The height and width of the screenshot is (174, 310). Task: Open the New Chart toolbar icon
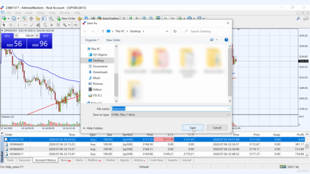tap(4, 18)
